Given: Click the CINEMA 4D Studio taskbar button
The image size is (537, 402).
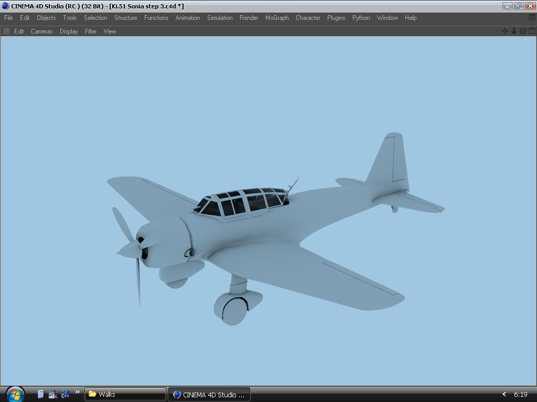Looking at the screenshot, I should [209, 395].
